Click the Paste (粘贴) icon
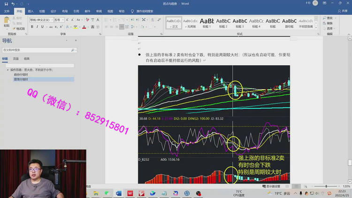 click(7, 22)
